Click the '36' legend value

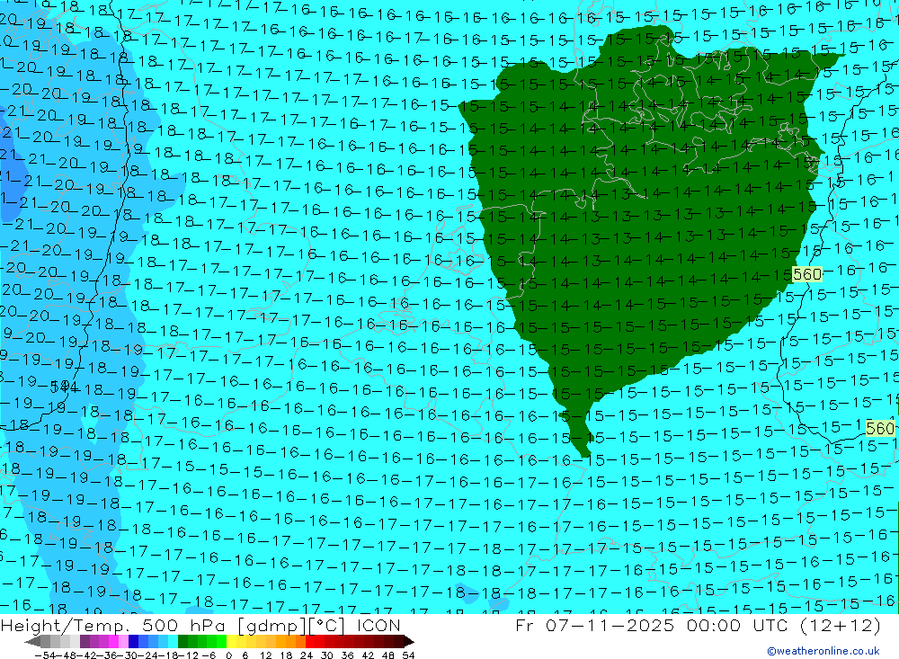[x=347, y=655]
